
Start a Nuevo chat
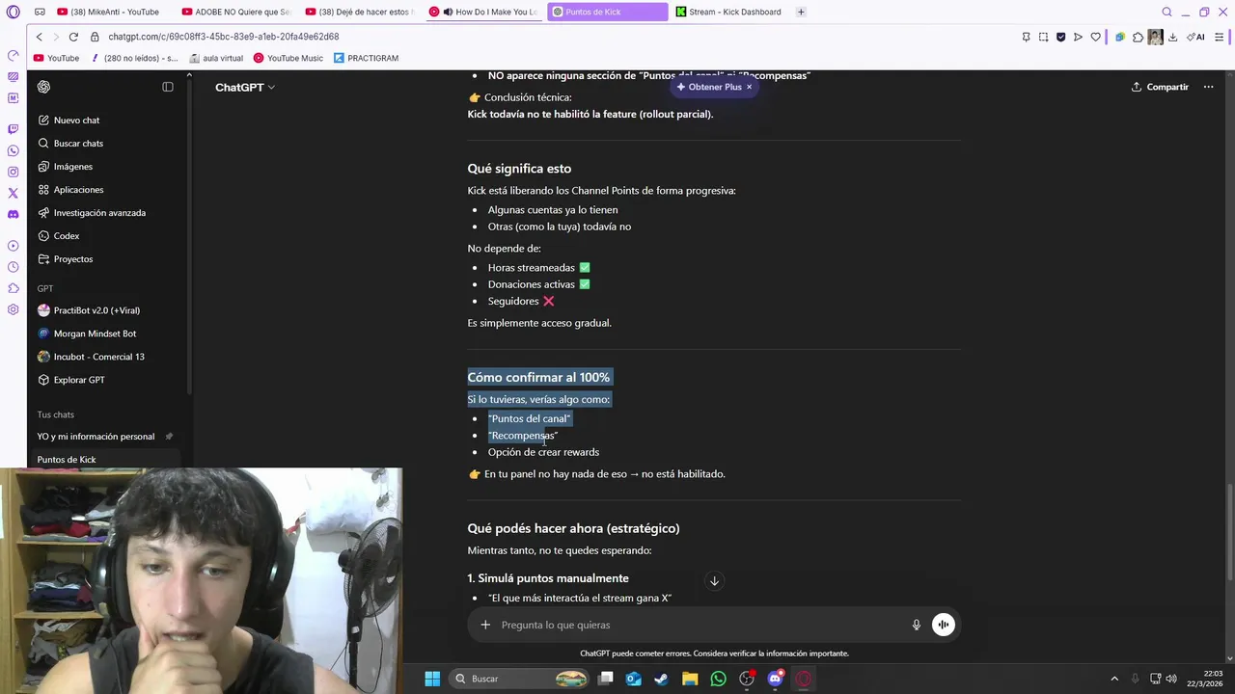[x=76, y=120]
